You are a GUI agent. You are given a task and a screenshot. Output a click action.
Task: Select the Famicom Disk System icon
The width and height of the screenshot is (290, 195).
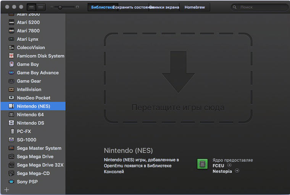11,56
